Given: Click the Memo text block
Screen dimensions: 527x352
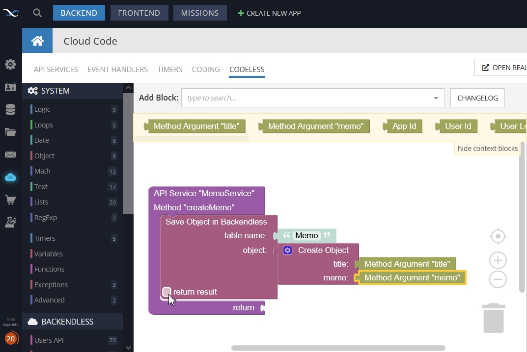Looking at the screenshot, I should [305, 235].
